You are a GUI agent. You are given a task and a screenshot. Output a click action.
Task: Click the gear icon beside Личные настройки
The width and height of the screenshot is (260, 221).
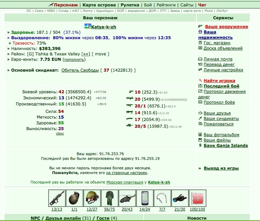pos(200,70)
